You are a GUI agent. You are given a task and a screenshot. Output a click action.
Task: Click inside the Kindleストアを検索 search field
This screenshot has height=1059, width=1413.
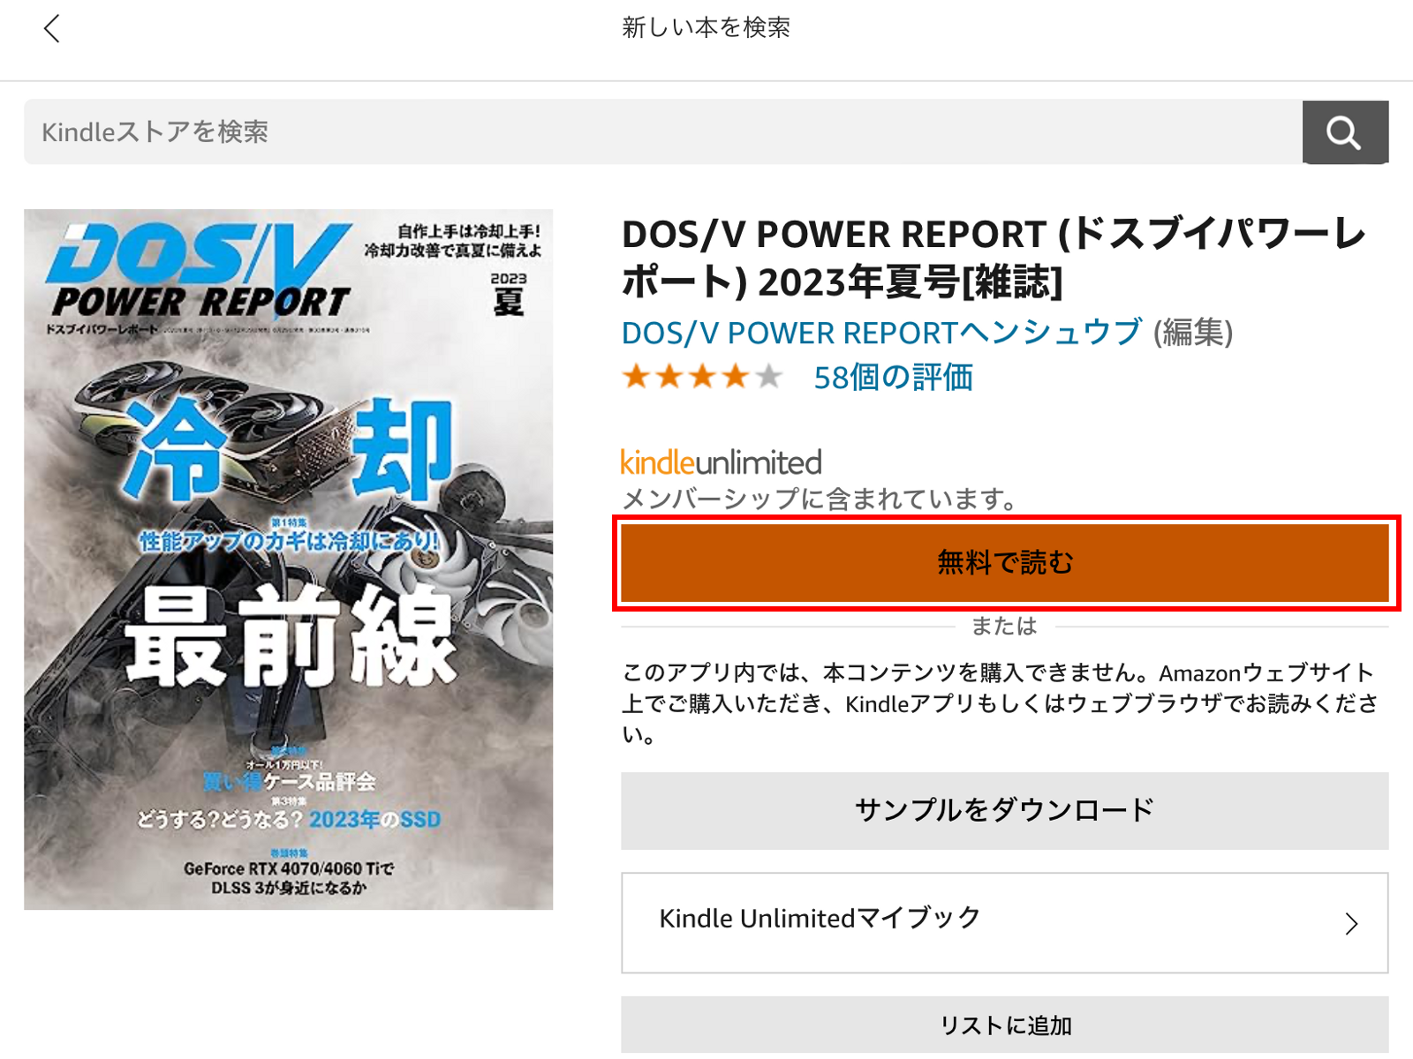353,131
